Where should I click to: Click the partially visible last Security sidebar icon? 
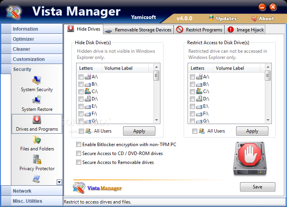[37, 179]
